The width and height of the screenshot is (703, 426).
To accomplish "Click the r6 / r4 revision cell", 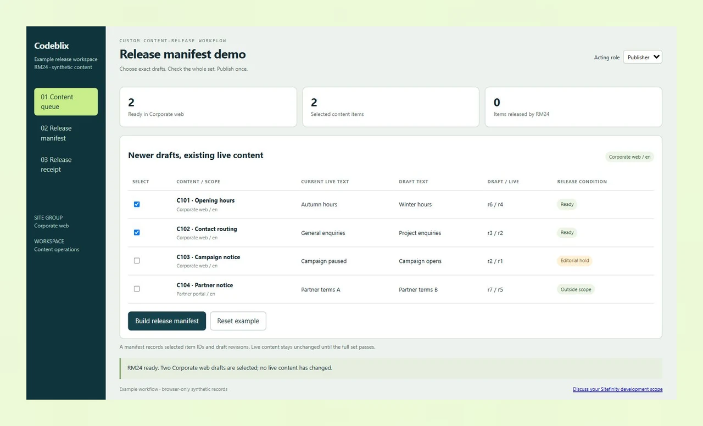I will coord(495,205).
